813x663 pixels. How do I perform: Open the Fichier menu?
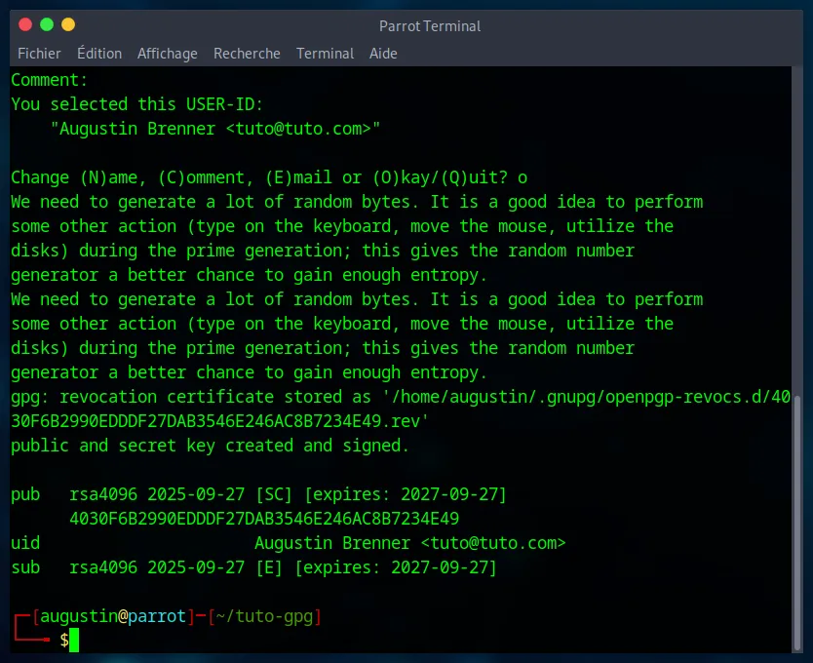(x=39, y=54)
